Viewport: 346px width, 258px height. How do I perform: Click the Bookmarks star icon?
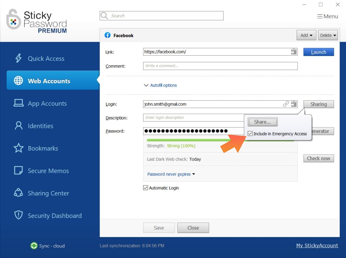coord(18,148)
